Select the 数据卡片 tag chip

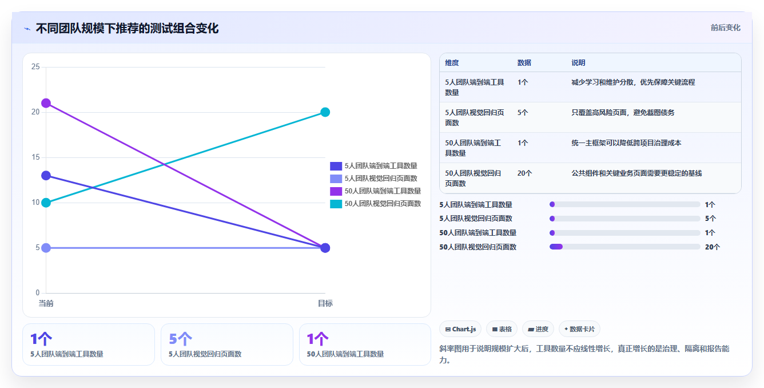pos(579,329)
